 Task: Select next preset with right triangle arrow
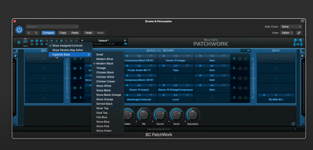pyautogui.click(x=125, y=41)
